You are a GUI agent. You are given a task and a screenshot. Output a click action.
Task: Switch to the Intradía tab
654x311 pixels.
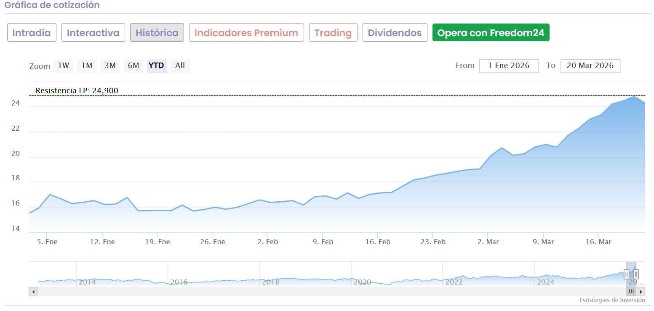coord(32,33)
